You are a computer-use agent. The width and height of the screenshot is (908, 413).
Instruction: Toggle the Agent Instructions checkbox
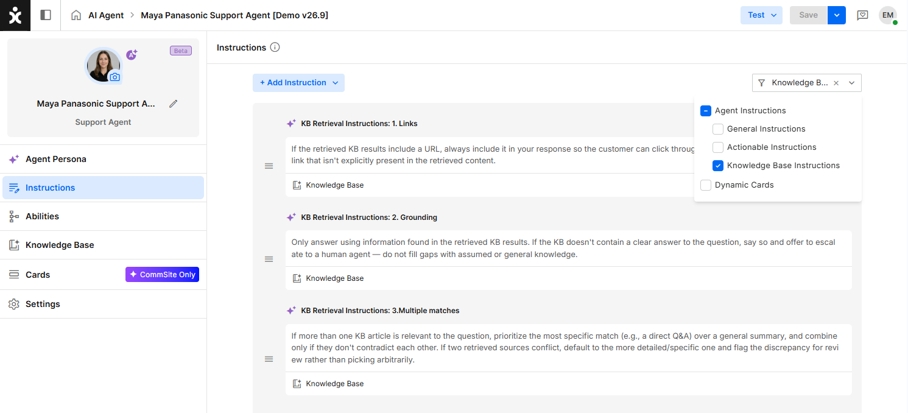[x=706, y=111]
